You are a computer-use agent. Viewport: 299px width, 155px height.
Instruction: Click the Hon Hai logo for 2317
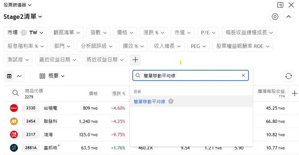pos(14,135)
